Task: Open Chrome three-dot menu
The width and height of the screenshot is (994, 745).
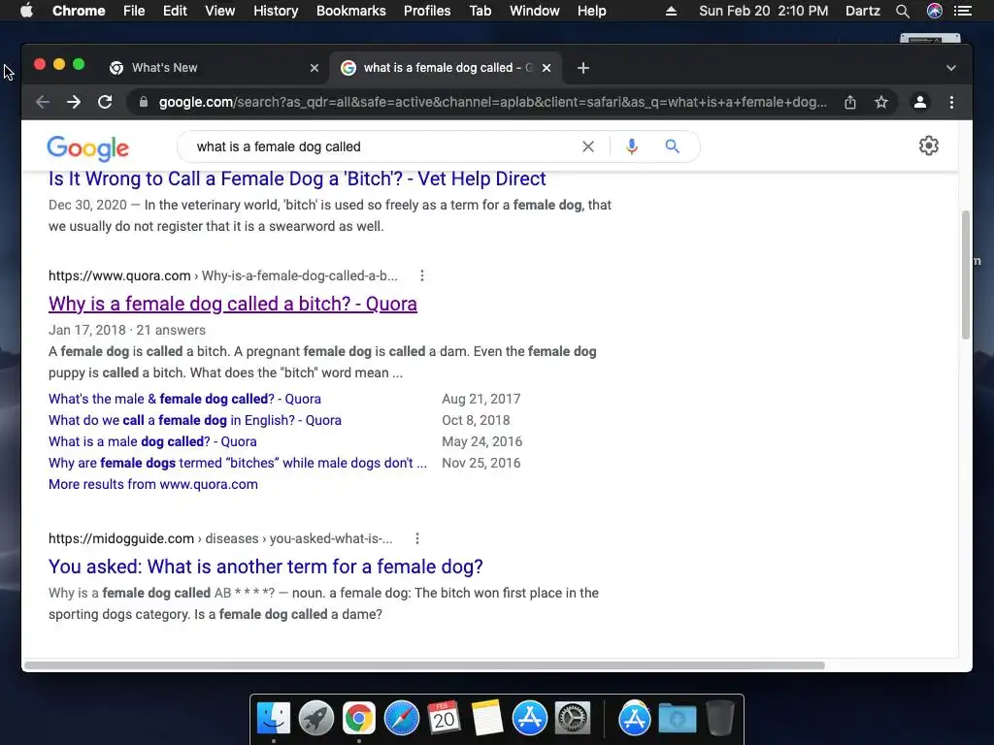Action: click(x=951, y=102)
